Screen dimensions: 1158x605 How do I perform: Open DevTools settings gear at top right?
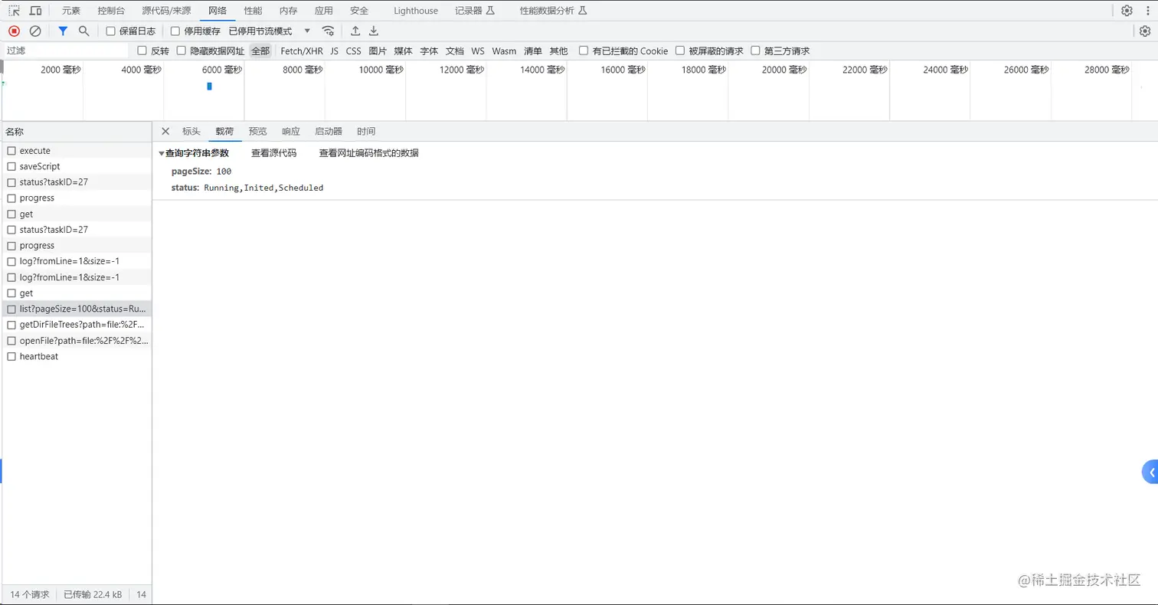[1127, 11]
